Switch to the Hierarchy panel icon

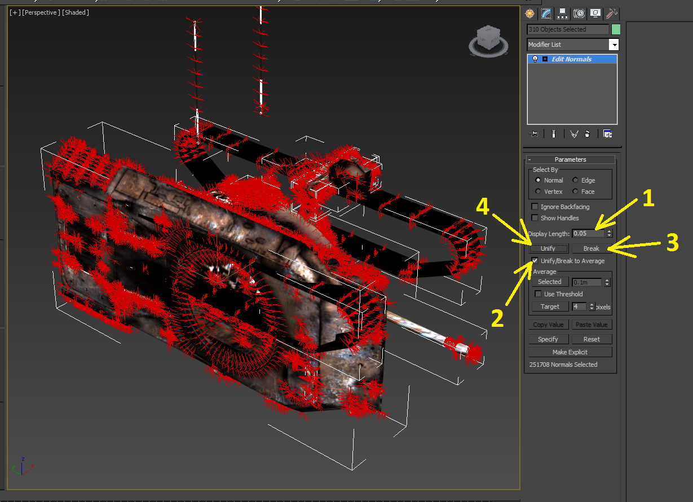click(562, 14)
